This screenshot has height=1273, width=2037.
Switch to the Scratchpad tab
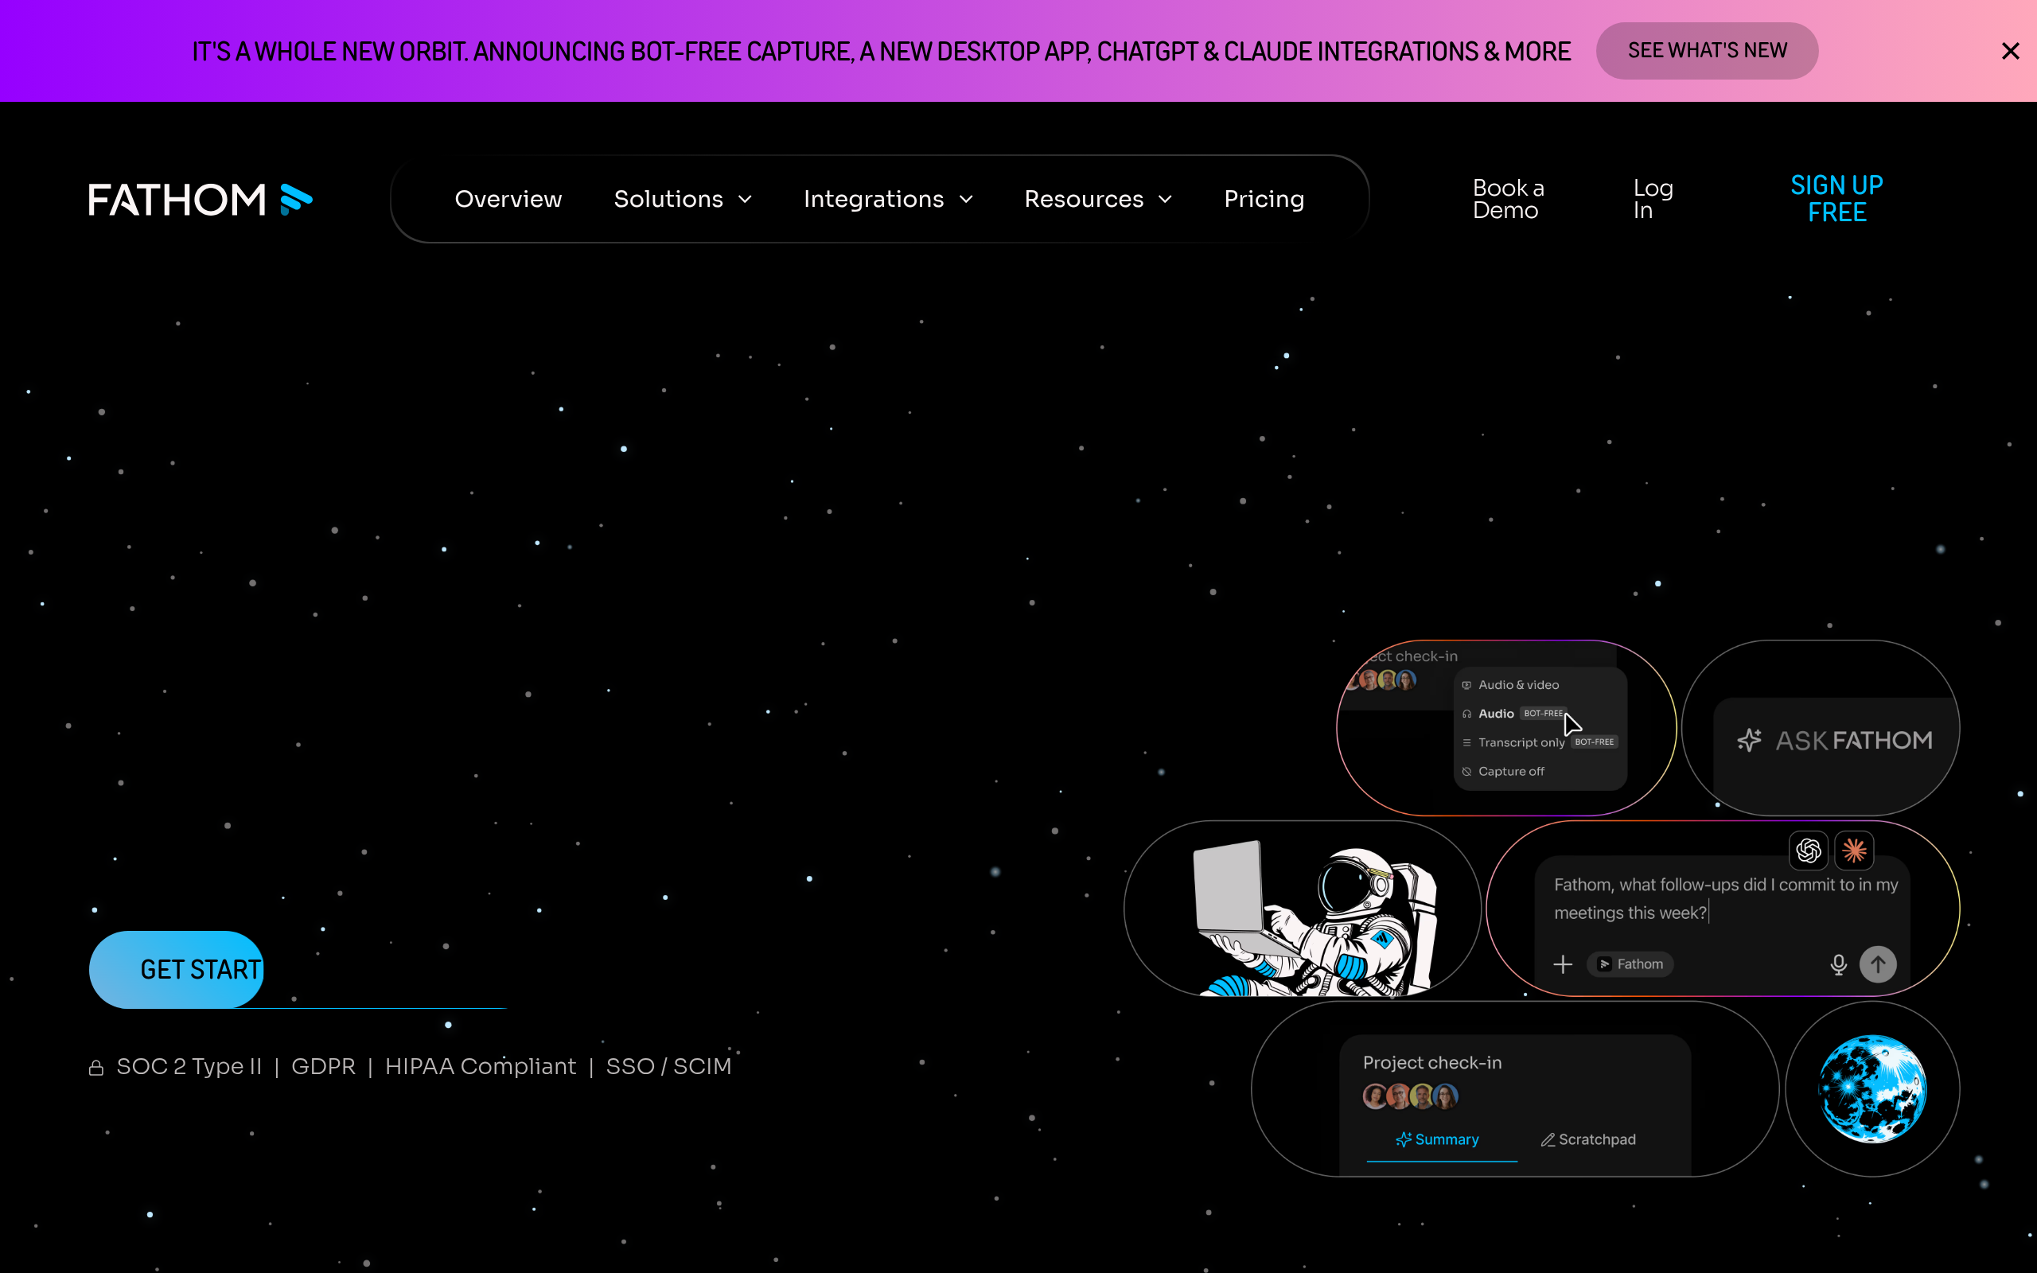1588,1139
